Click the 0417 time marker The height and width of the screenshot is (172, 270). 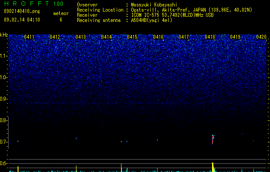[184, 37]
